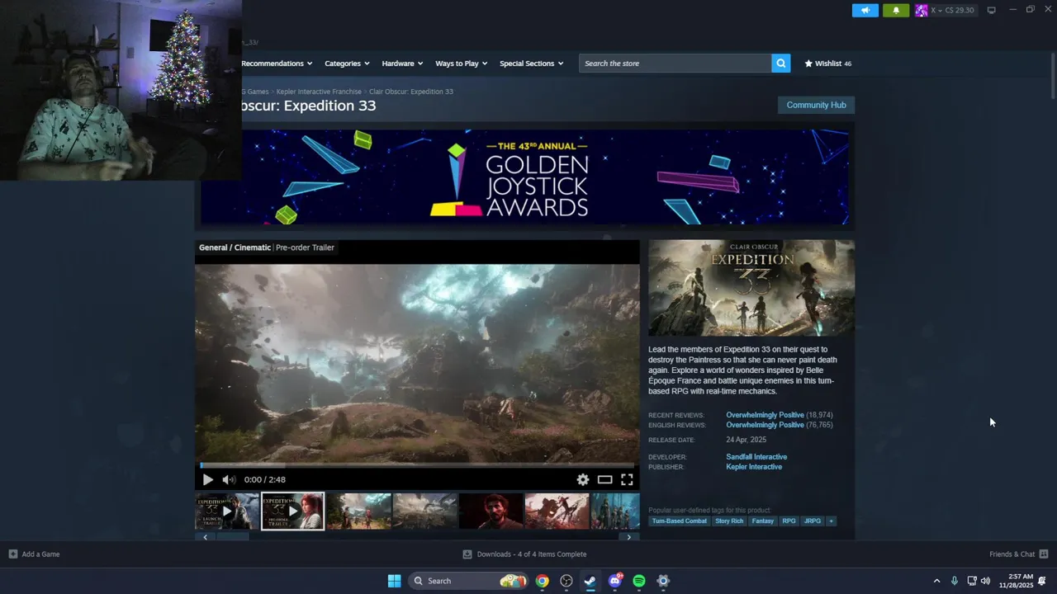This screenshot has width=1057, height=594.
Task: Expand the Ways to Play menu
Action: (x=461, y=64)
